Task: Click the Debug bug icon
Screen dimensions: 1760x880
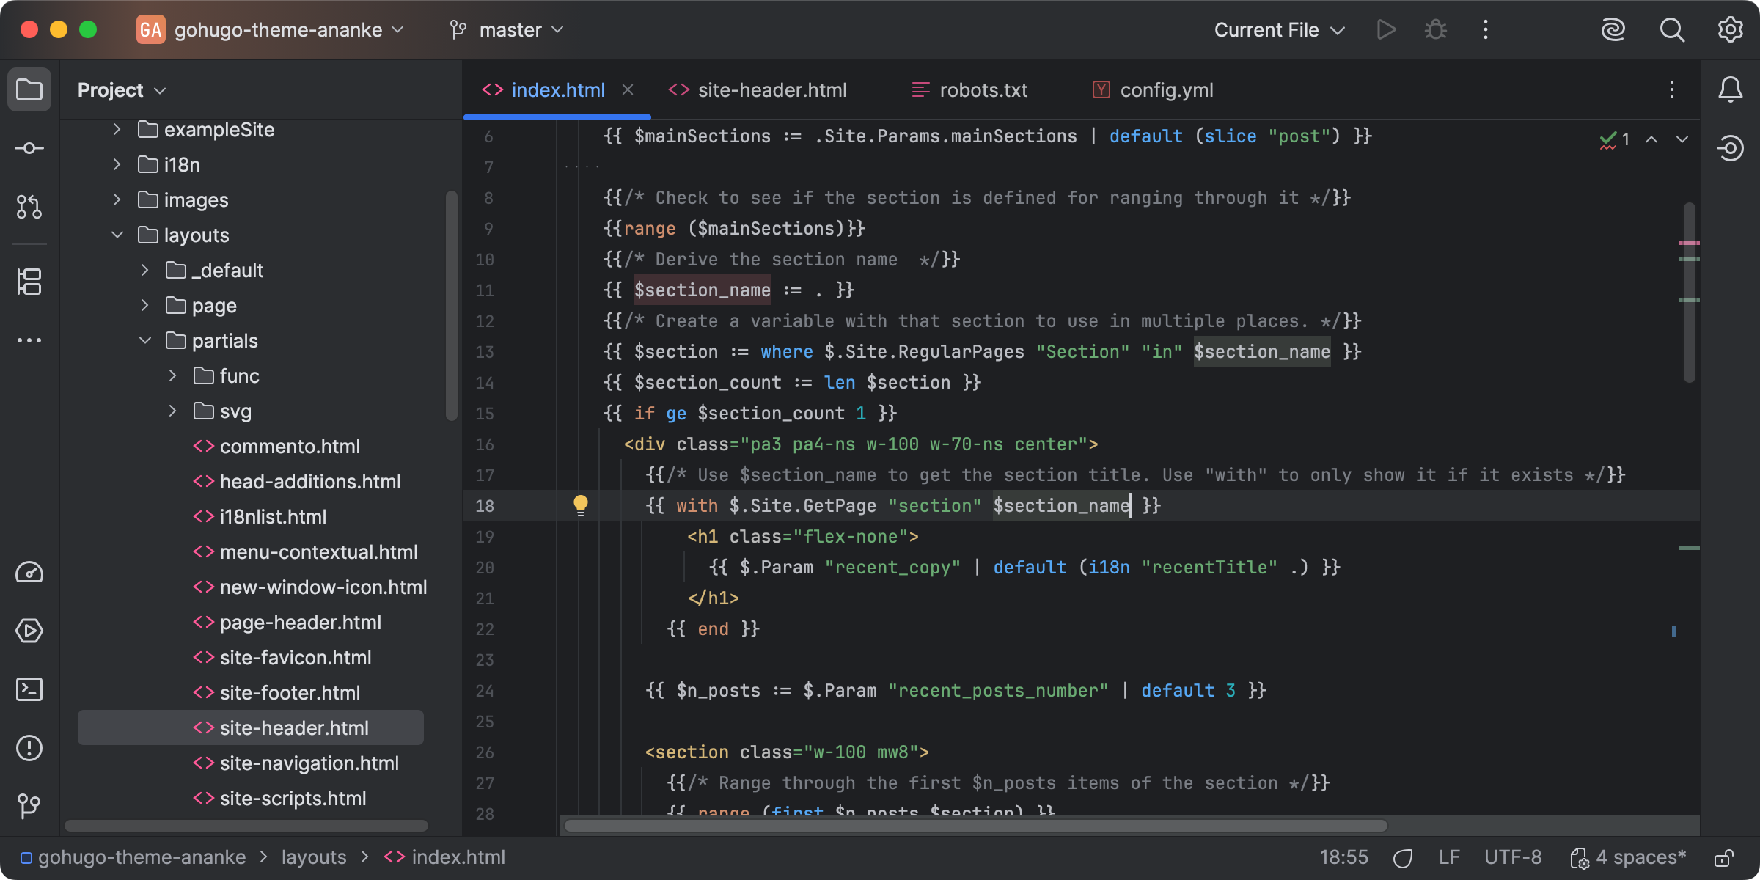Action: [x=1435, y=29]
